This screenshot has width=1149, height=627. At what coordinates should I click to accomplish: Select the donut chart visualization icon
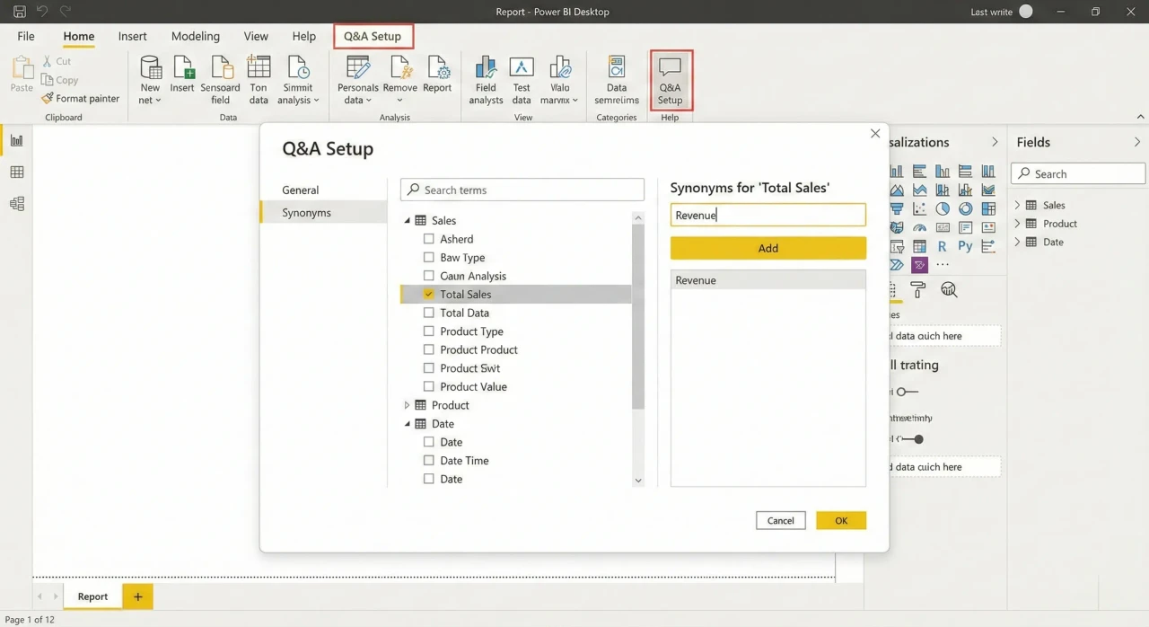tap(965, 208)
